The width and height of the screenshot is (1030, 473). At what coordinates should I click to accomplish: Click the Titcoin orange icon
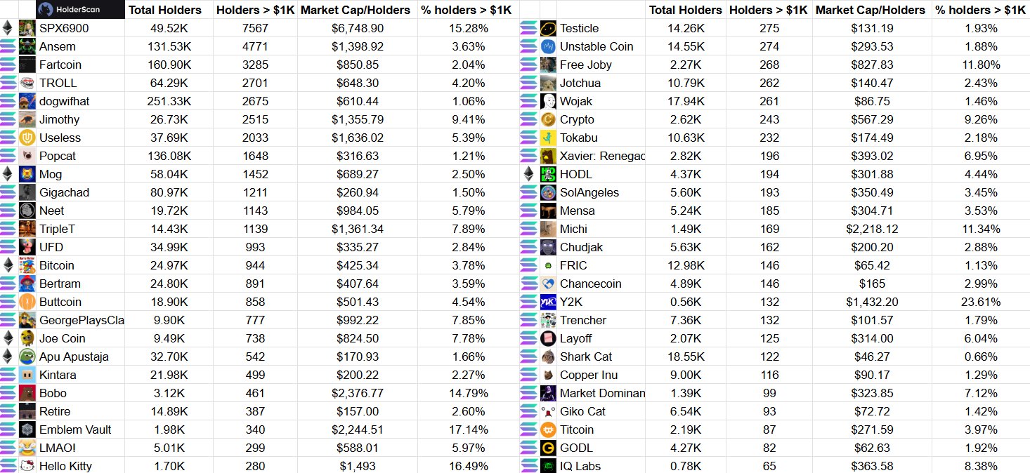[x=549, y=429]
